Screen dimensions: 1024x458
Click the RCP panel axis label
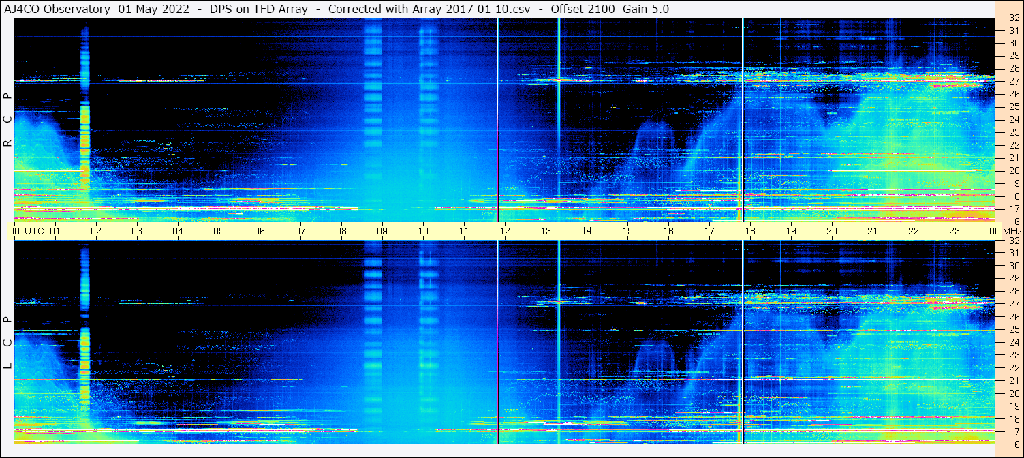7,121
